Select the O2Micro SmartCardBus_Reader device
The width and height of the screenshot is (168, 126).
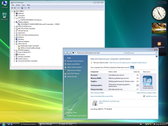click(x=30, y=48)
